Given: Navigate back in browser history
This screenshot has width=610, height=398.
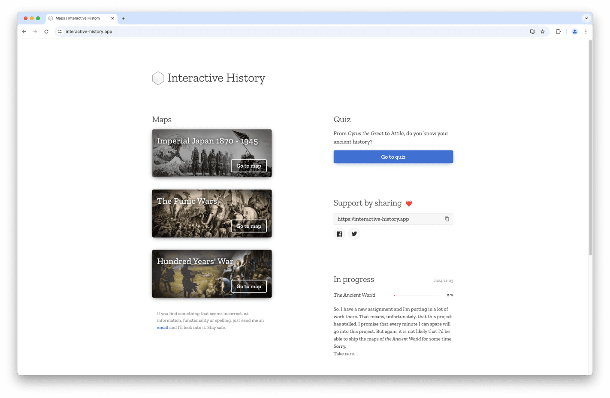Looking at the screenshot, I should click(x=24, y=31).
